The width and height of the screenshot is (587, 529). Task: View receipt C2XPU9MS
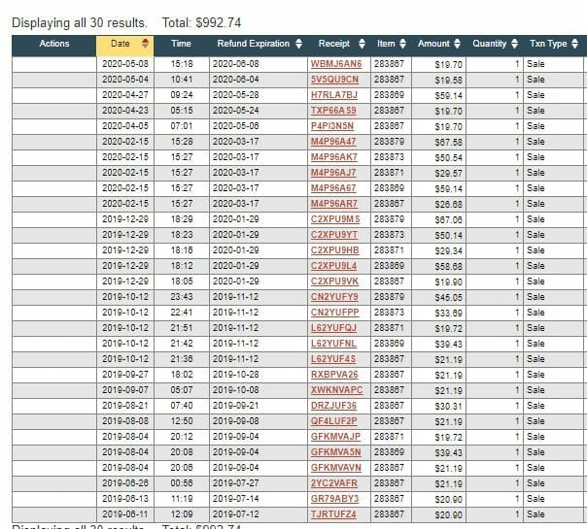[335, 219]
